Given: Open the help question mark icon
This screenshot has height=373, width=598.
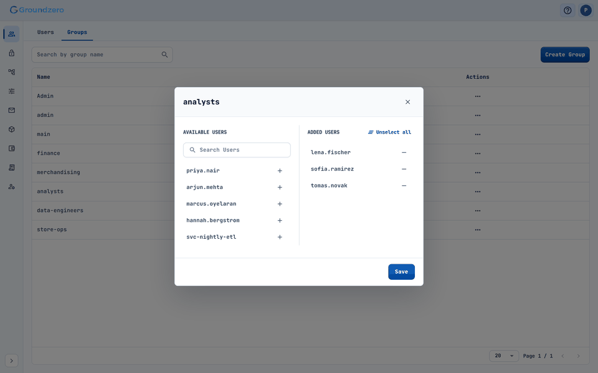Looking at the screenshot, I should 567,11.
